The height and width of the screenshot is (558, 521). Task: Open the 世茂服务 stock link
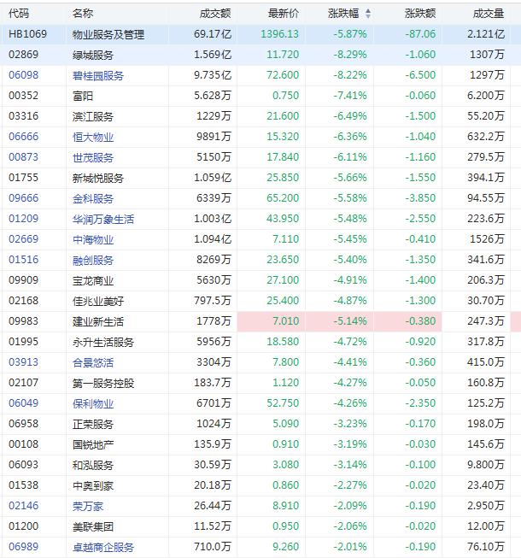93,157
